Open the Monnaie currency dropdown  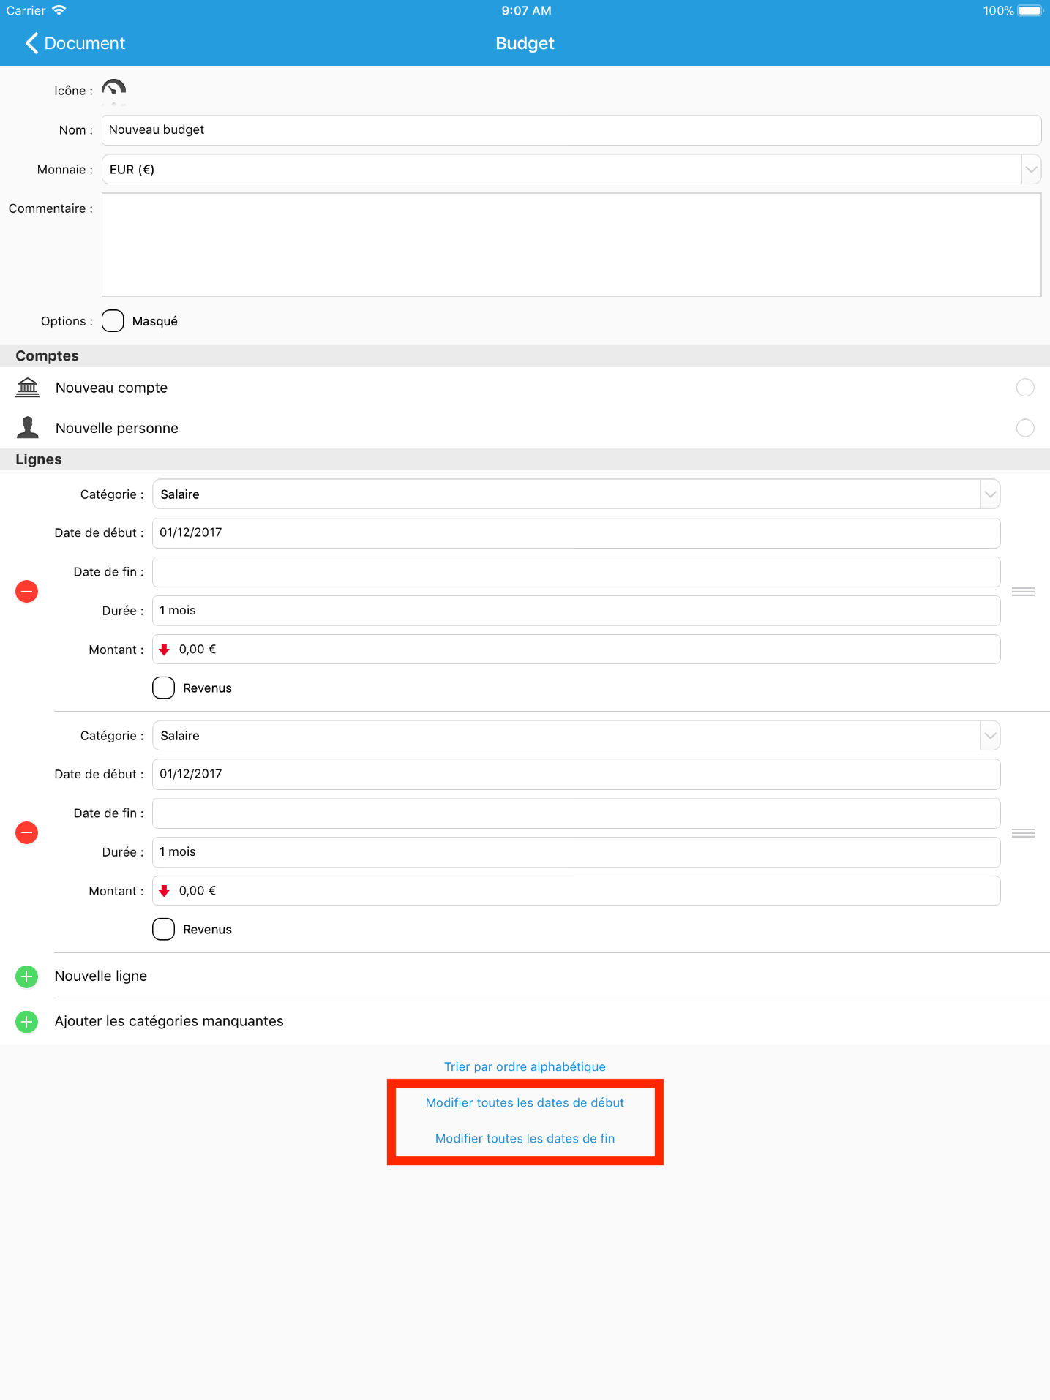coord(1030,170)
